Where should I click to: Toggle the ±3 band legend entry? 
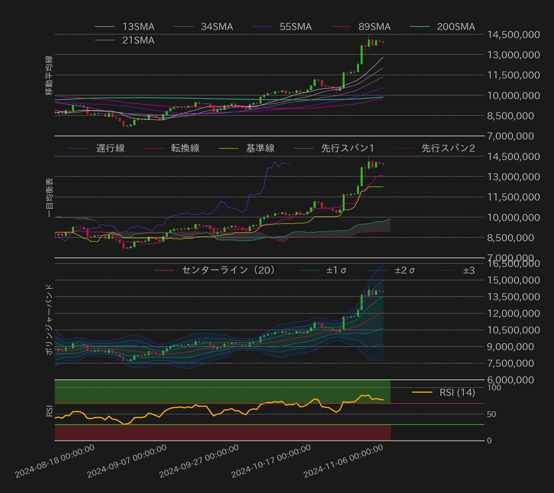469,270
